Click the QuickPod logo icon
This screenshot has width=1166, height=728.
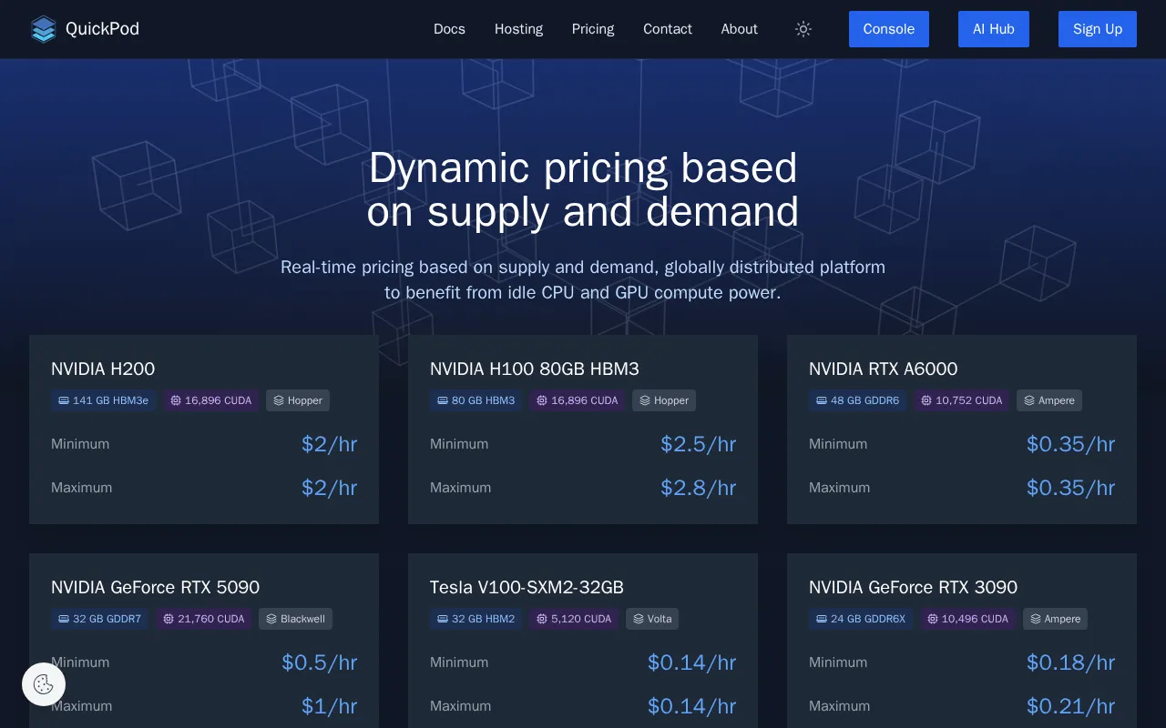click(x=43, y=29)
